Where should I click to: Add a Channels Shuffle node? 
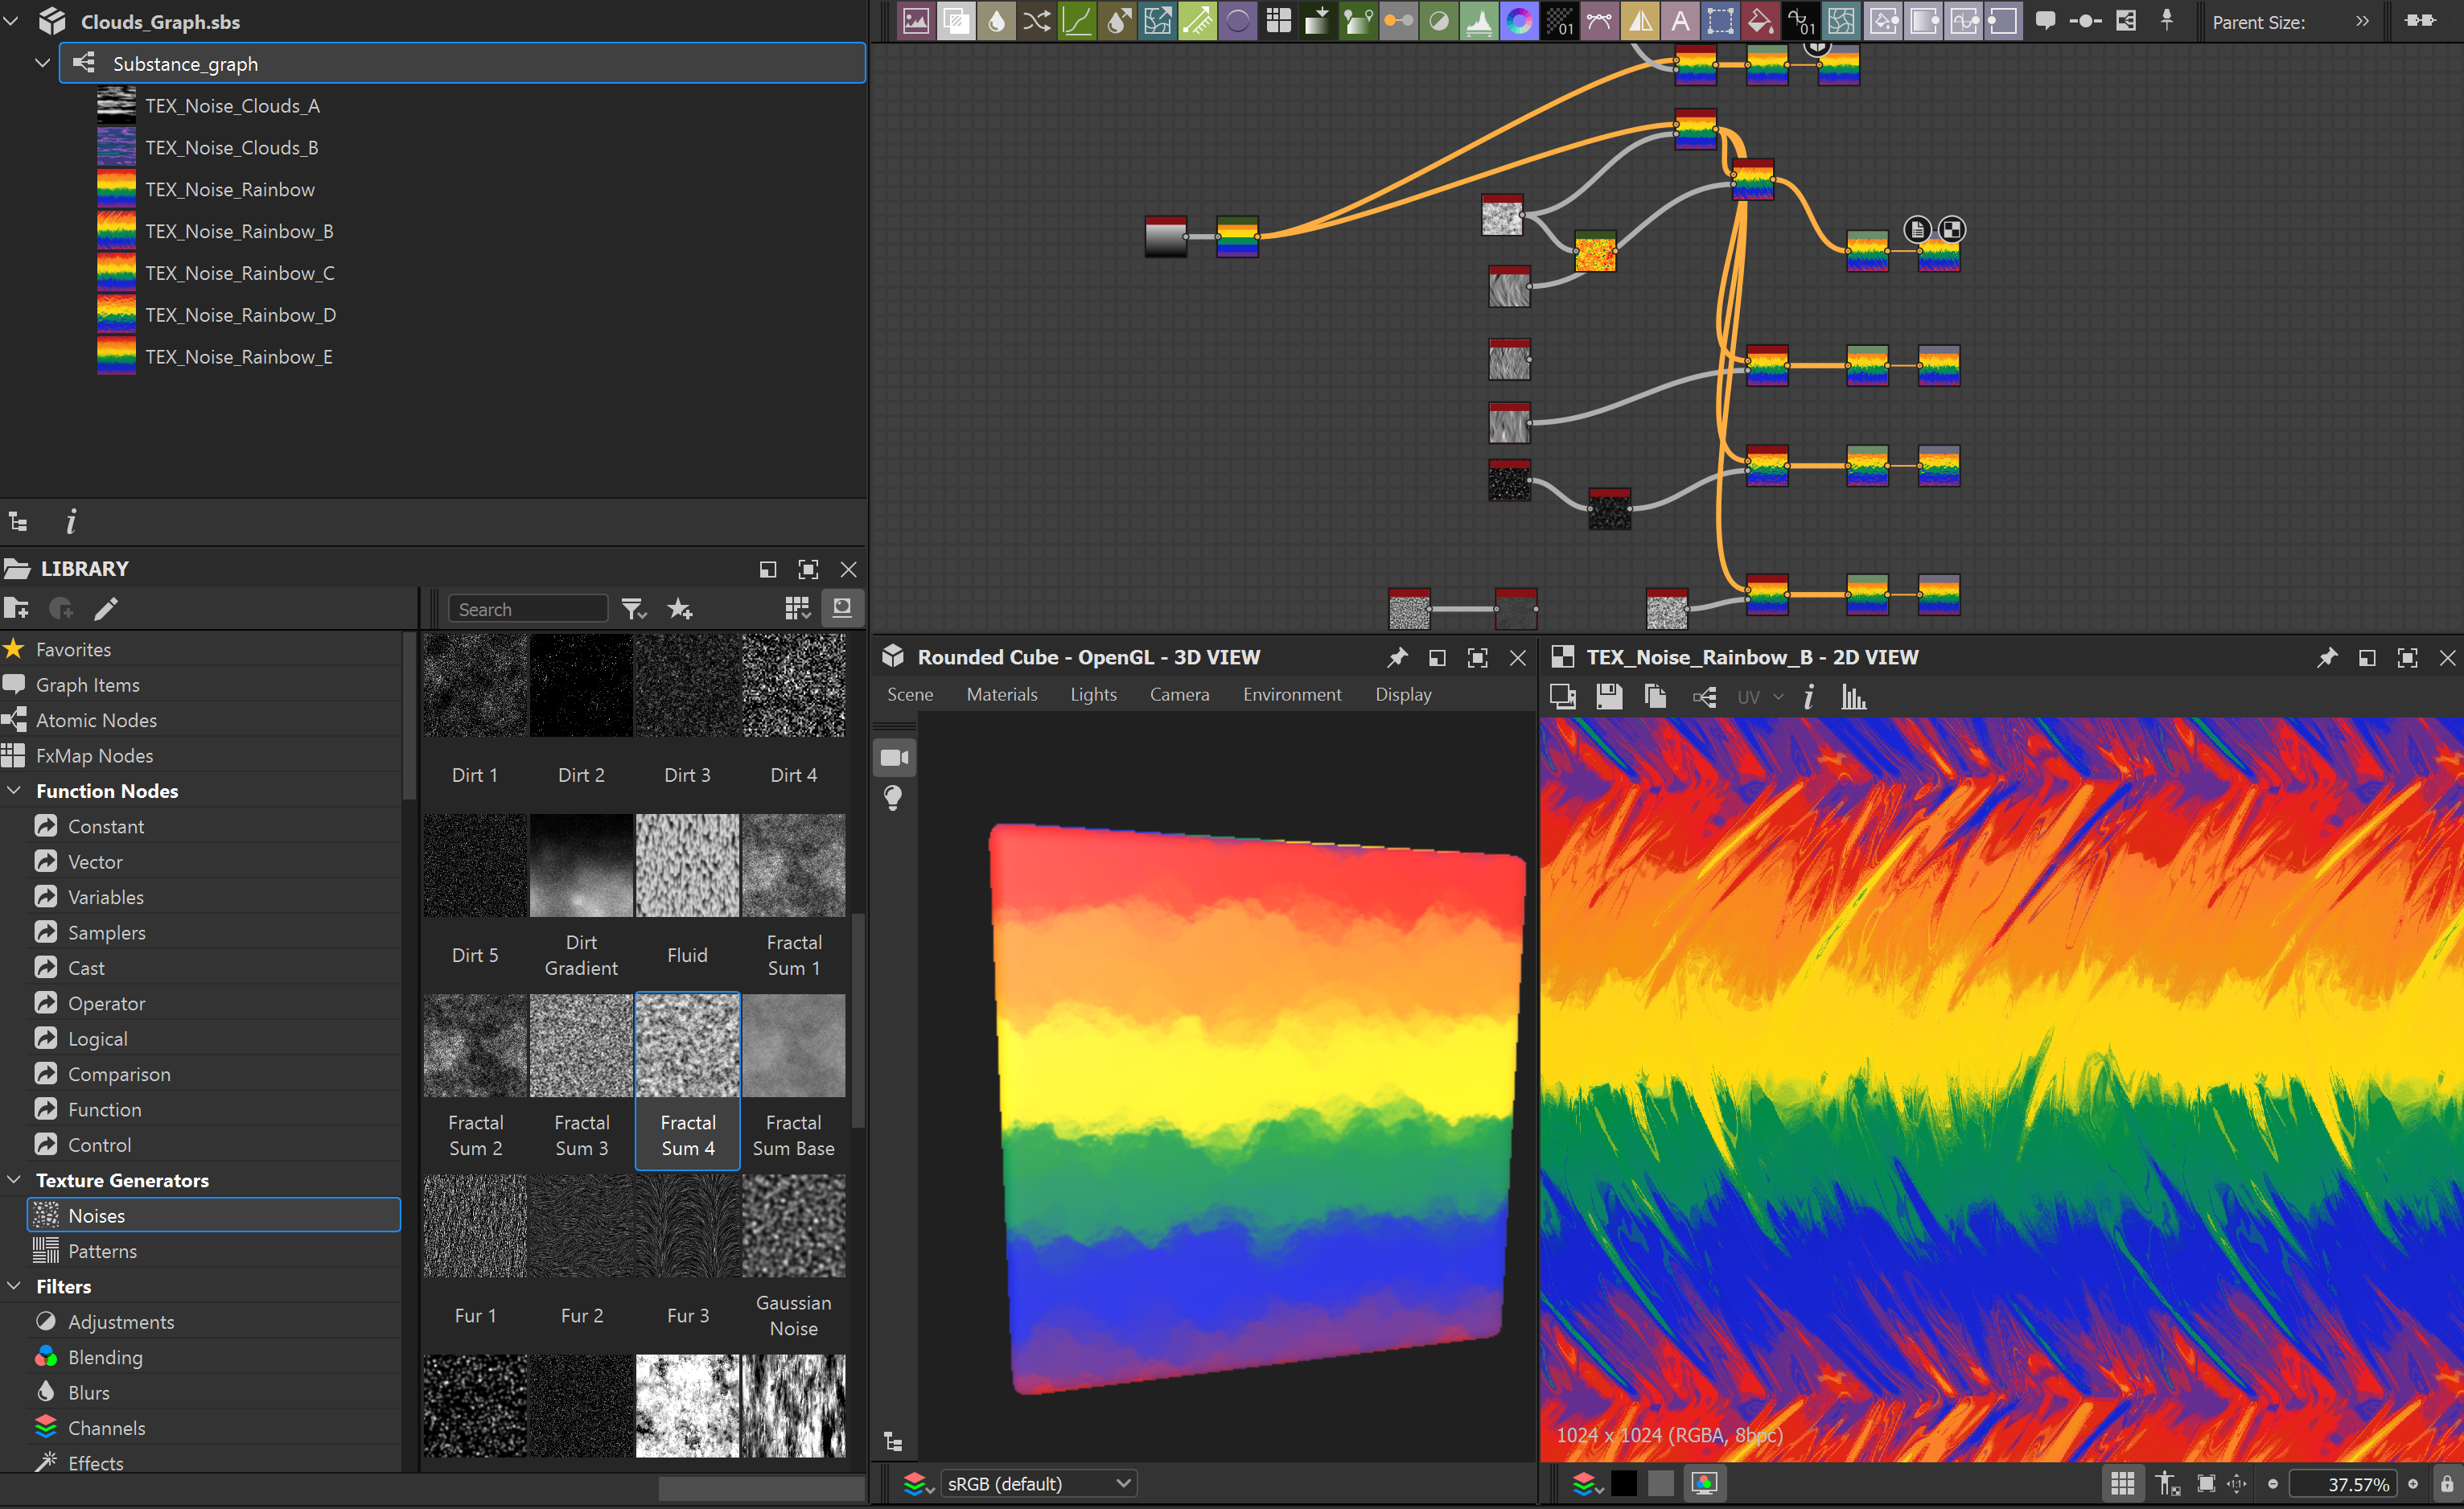click(x=1036, y=21)
